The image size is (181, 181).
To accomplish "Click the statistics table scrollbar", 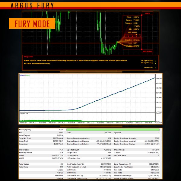I will (x=161, y=136).
